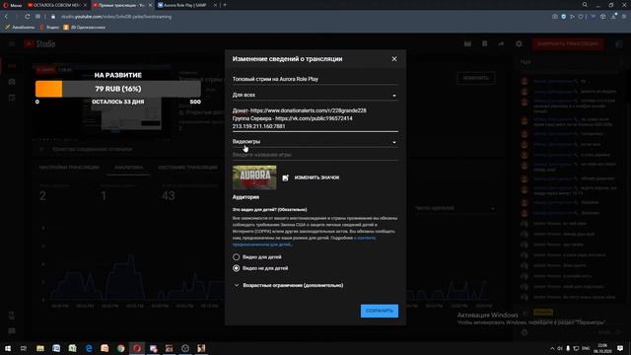This screenshot has width=631, height=355.
Task: Click the 'Изменить' button behind the dialog
Action: point(475,78)
